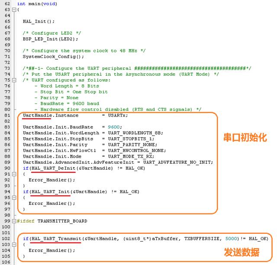This screenshot has height=265, width=277.
Task: Click the 'Configure LED2' comment
Action: click(x=52, y=33)
